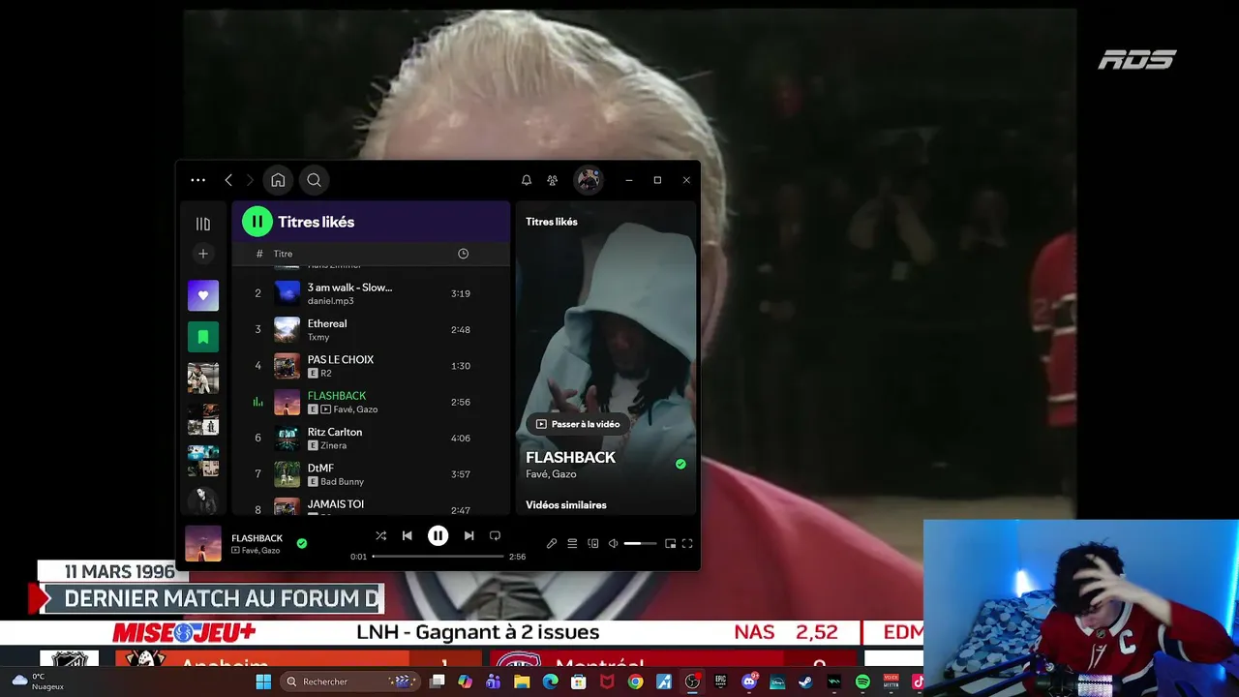Image resolution: width=1239 pixels, height=697 pixels.
Task: Toggle the liked checkmark in bottom bar
Action: coord(302,544)
